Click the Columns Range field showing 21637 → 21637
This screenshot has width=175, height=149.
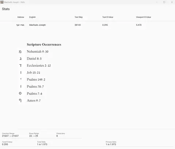click(x=15, y=135)
